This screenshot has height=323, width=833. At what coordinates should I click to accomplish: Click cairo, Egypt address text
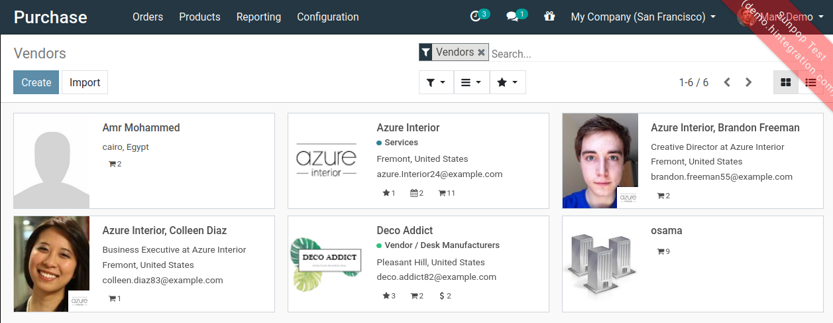point(125,147)
